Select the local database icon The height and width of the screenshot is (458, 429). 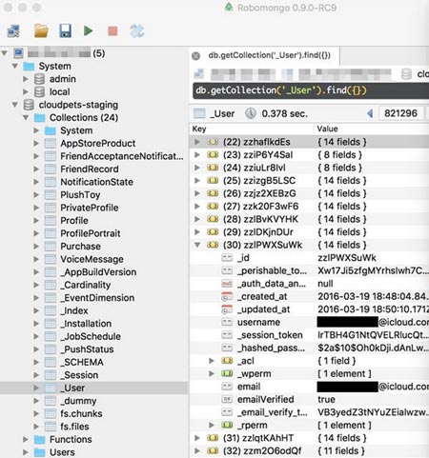[39, 92]
